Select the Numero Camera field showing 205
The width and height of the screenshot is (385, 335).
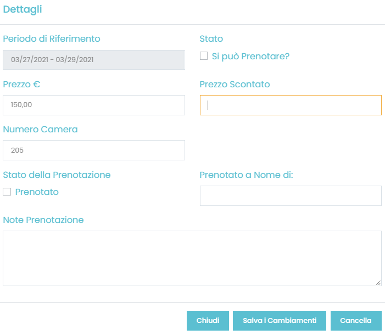click(x=94, y=150)
